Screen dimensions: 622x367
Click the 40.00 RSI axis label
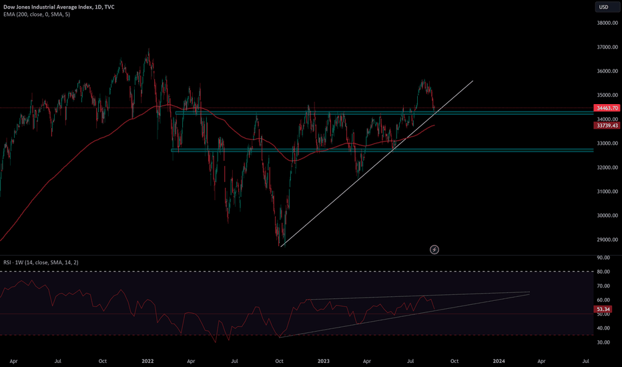[603, 328]
